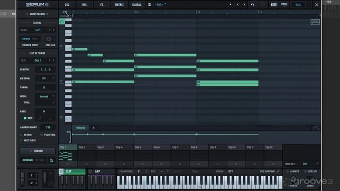Image resolution: width=340 pixels, height=191 pixels.
Task: Click the headphones audition icon
Action: coord(62,21)
